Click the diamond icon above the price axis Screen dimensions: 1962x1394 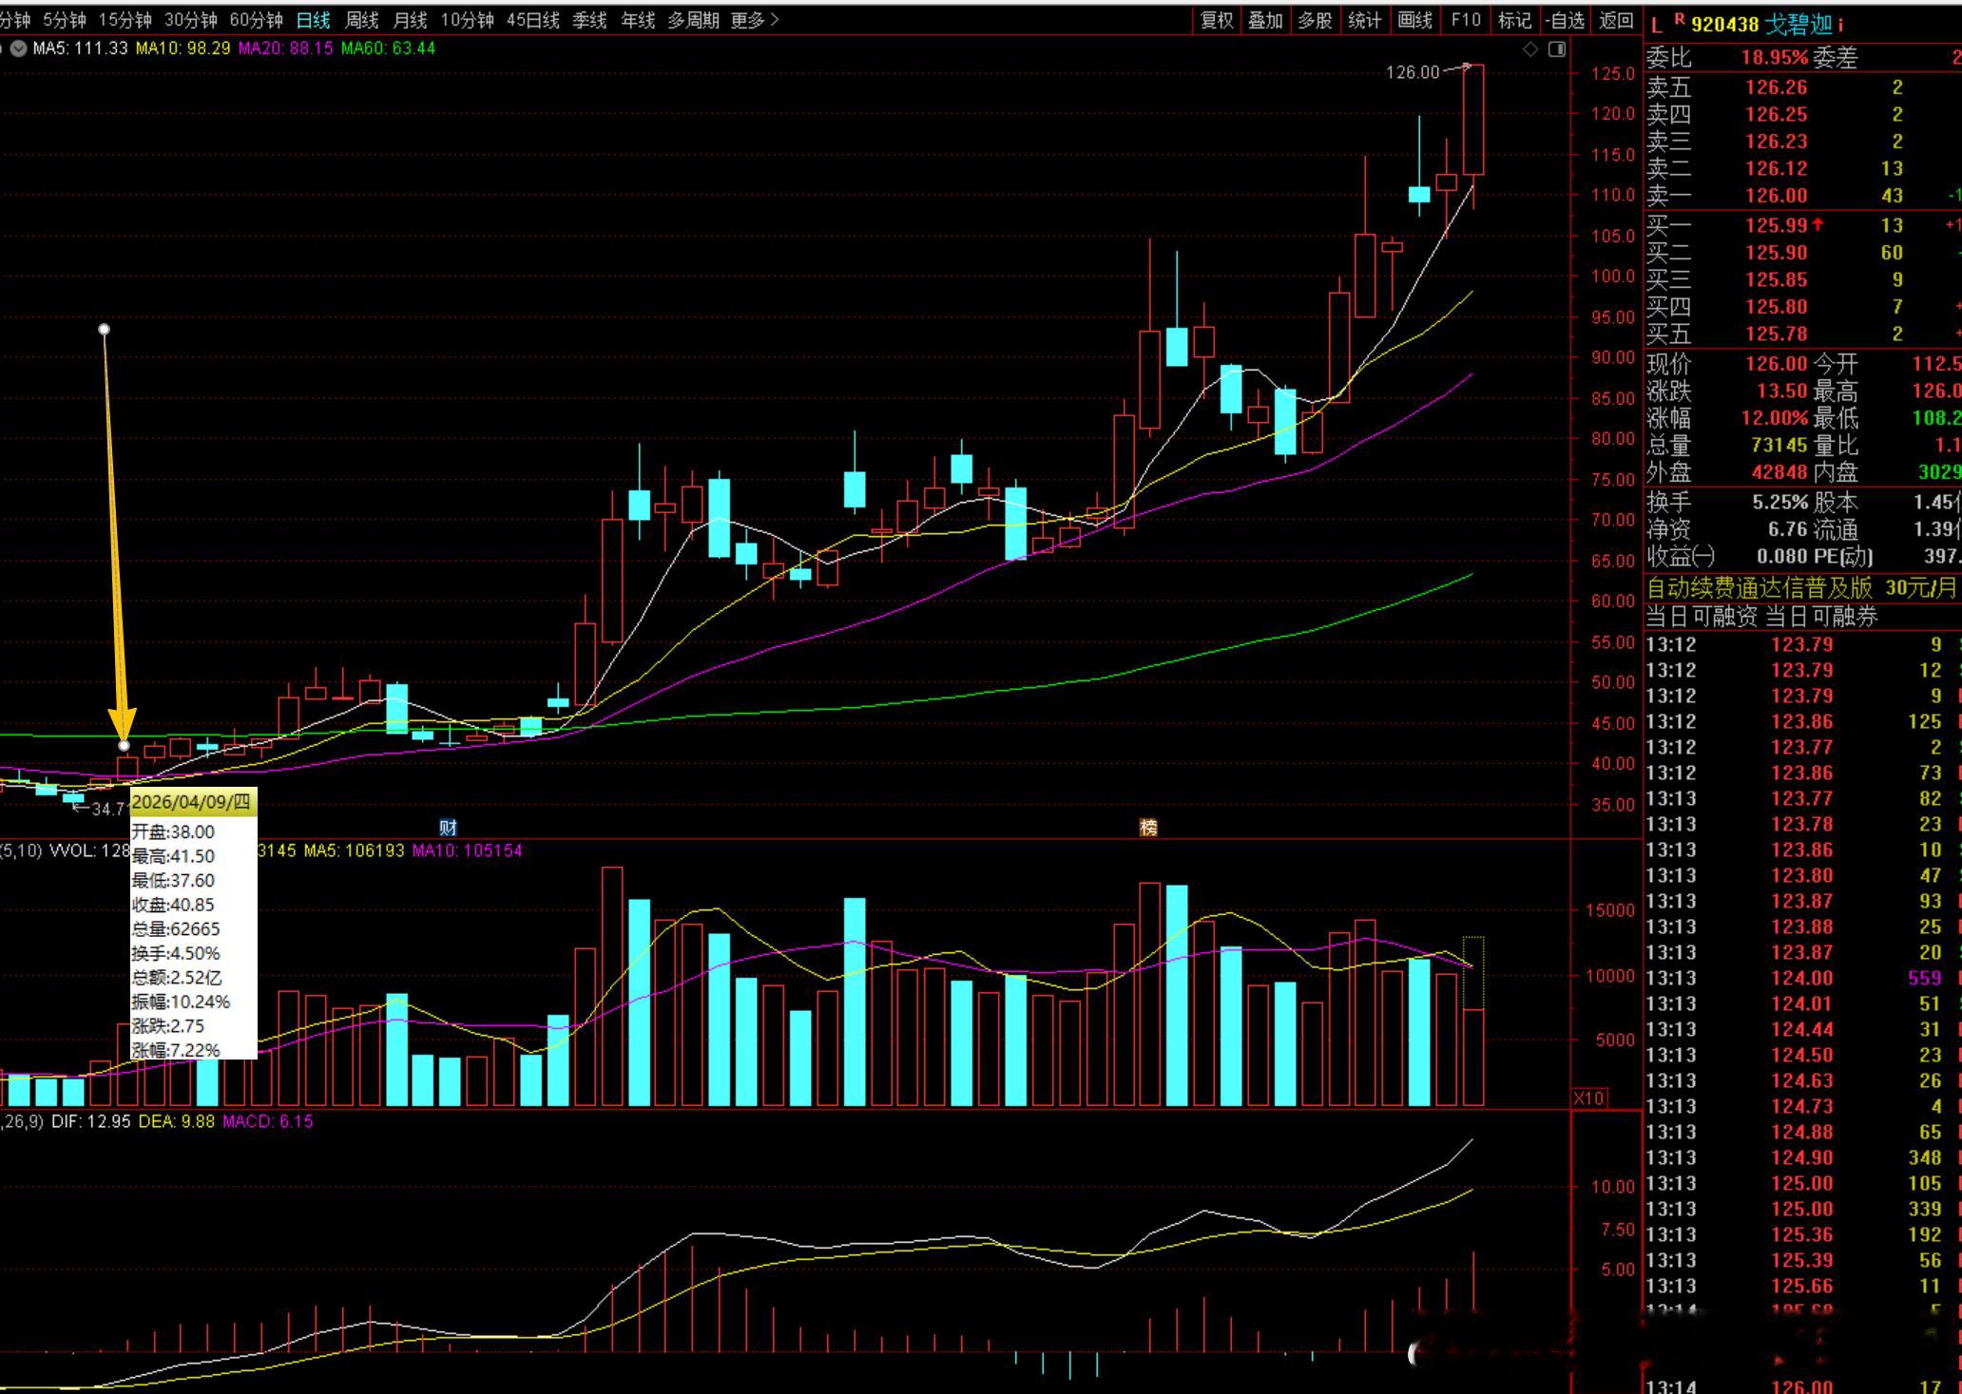tap(1530, 49)
